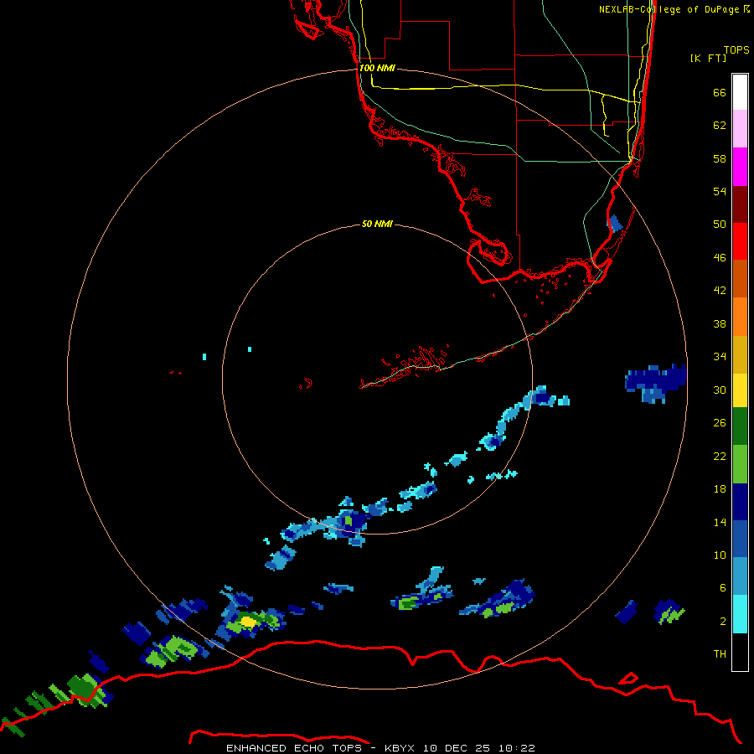Click the legend value 34
The height and width of the screenshot is (754, 754).
(x=720, y=356)
